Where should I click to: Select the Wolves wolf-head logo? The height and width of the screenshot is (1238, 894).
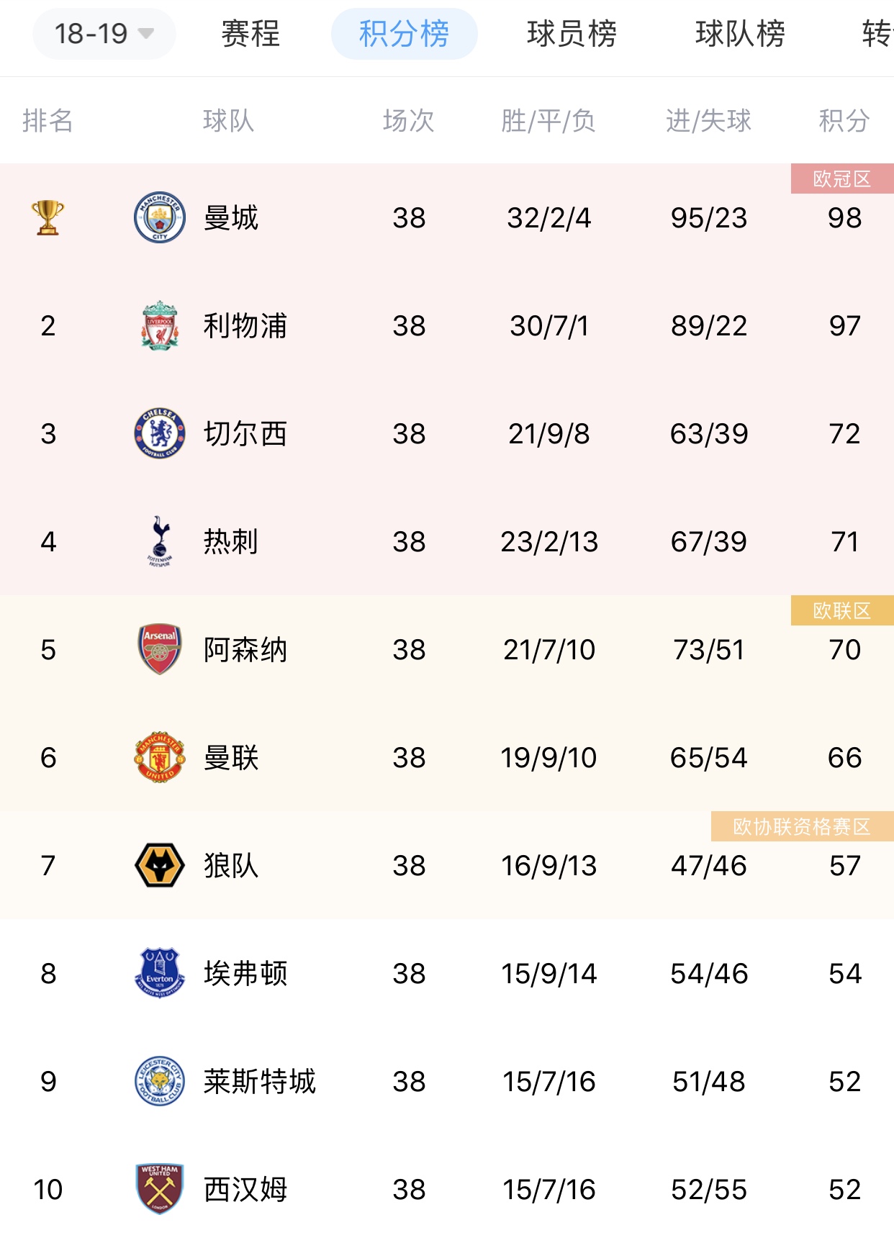pyautogui.click(x=160, y=865)
